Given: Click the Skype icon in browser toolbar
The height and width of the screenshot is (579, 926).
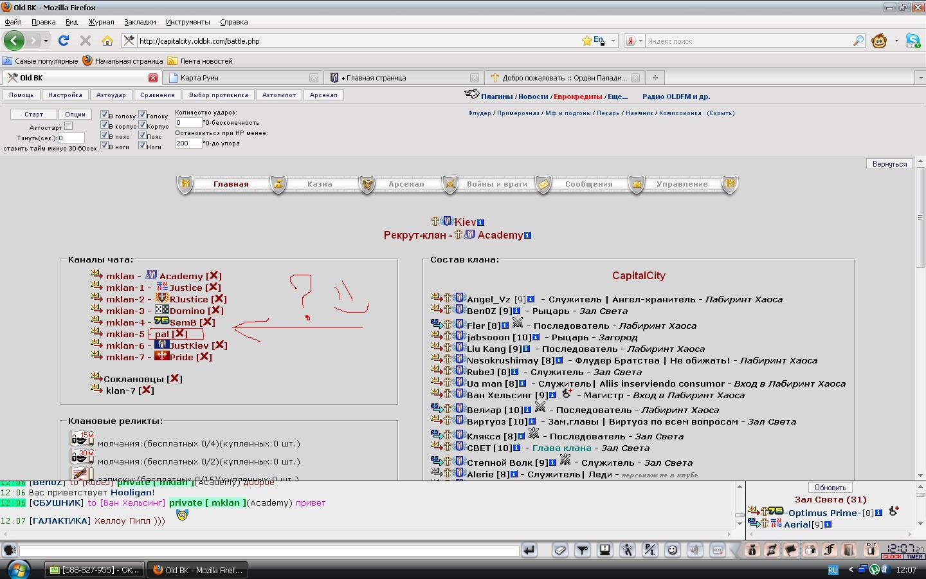Looking at the screenshot, I should pos(912,41).
